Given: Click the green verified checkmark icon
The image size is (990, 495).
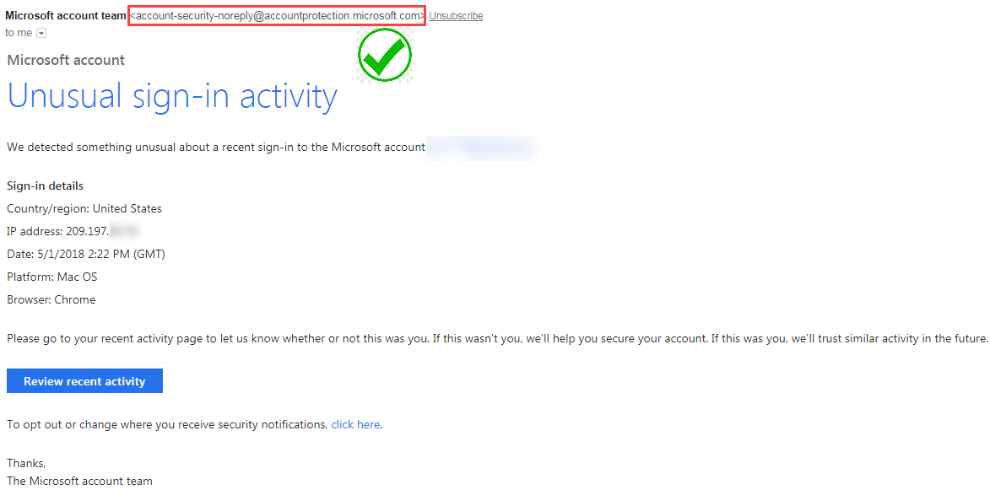Looking at the screenshot, I should (x=384, y=55).
